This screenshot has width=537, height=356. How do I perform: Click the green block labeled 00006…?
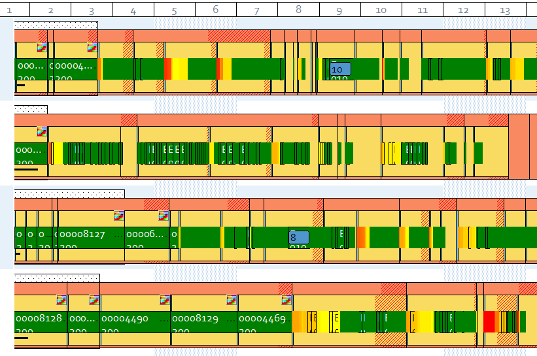[x=147, y=238]
